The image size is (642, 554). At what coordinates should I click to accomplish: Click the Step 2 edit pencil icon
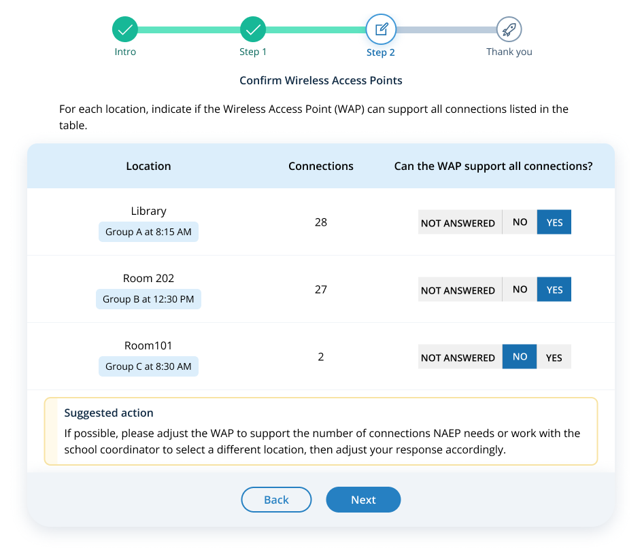click(381, 29)
